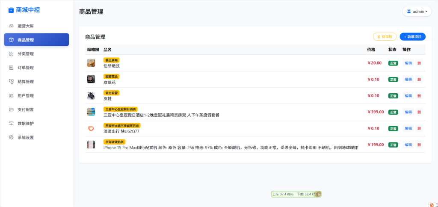The height and width of the screenshot is (207, 438).
Task: Click the 用户管理 people icon
Action: [11, 95]
